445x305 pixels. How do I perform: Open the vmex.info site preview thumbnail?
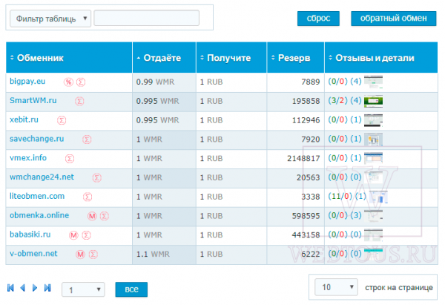pos(373,158)
